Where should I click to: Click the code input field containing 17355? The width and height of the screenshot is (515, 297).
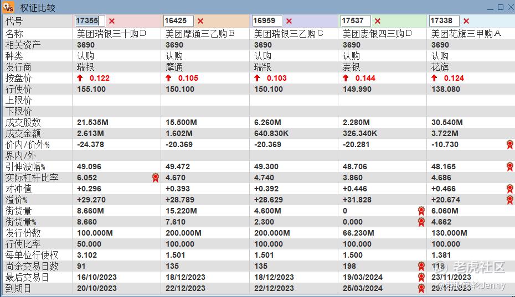(x=90, y=20)
